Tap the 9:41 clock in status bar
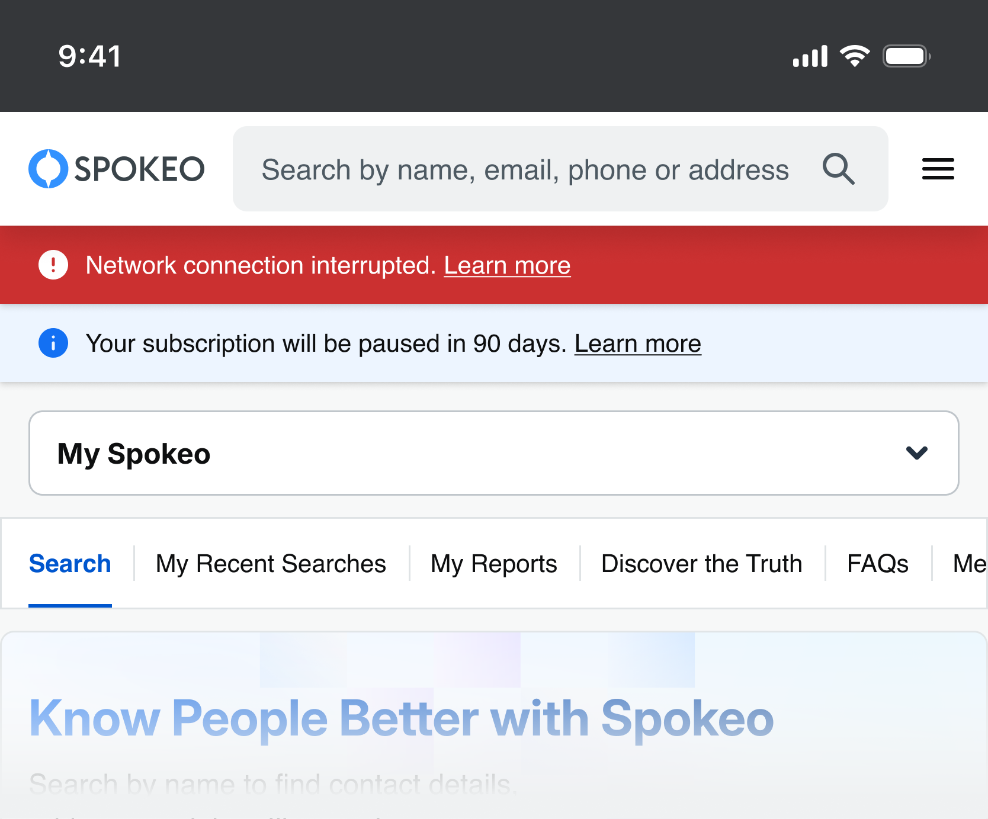This screenshot has height=819, width=988. click(x=89, y=56)
